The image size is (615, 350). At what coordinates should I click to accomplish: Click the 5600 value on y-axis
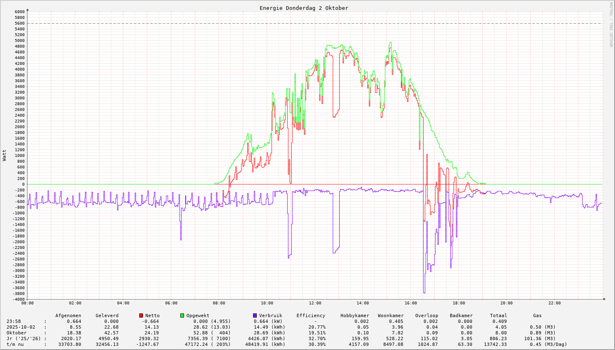19,23
